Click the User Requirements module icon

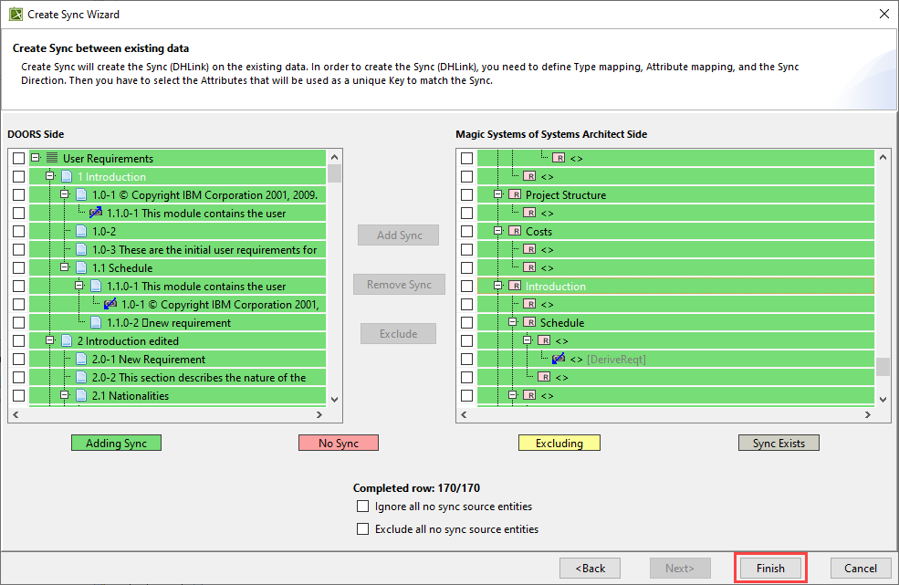point(52,158)
